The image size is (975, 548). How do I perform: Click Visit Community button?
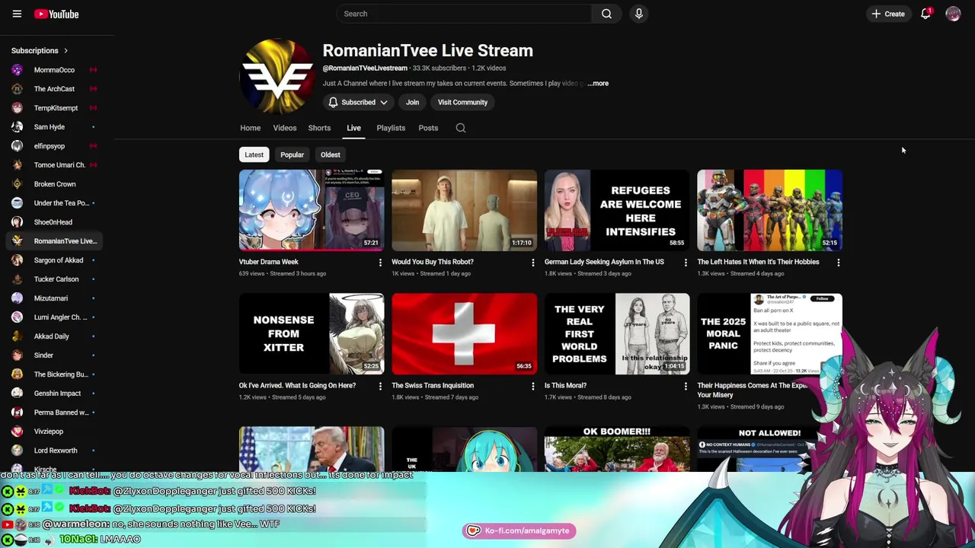point(462,102)
